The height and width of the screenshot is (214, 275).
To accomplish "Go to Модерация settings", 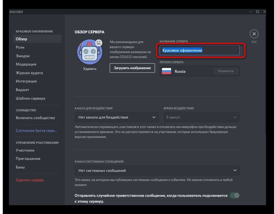I will point(26,64).
